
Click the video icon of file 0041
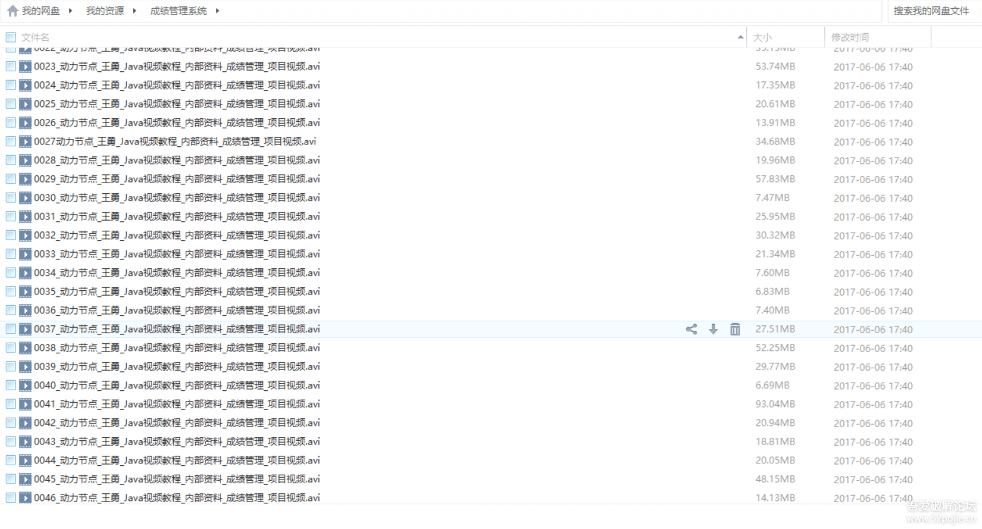pyautogui.click(x=25, y=404)
